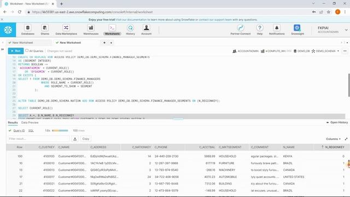Dismiss the free trial banner
This screenshot has width=350, height=197.
tap(2, 20)
